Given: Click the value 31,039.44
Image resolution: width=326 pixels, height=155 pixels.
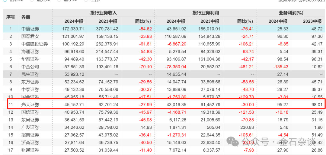Looking at the screenshot, I should coord(108,150).
